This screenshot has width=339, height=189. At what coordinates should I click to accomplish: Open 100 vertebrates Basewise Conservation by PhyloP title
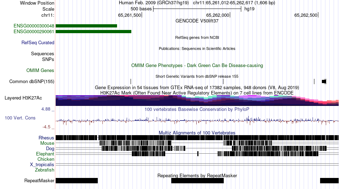(x=197, y=109)
